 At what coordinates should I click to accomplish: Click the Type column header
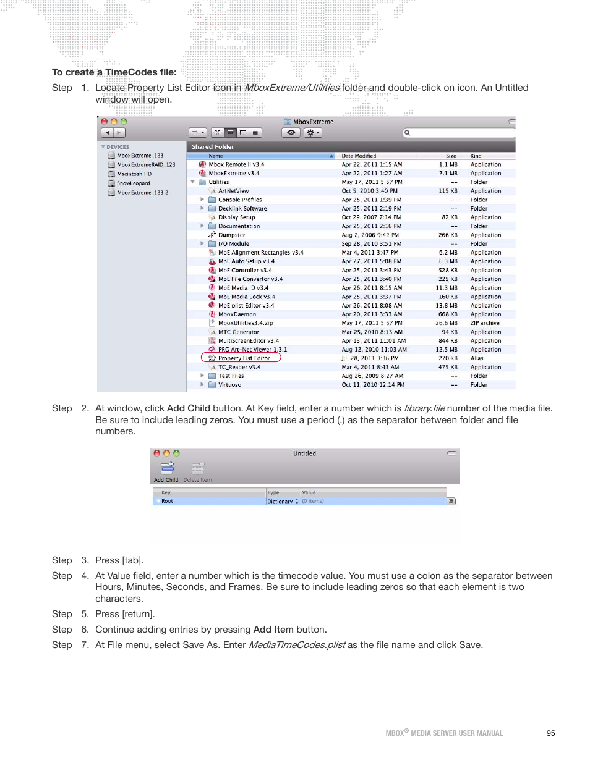click(x=283, y=492)
